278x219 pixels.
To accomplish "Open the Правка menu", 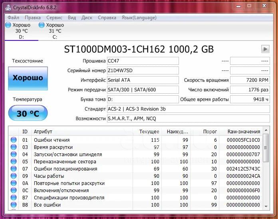I will (x=33, y=18).
